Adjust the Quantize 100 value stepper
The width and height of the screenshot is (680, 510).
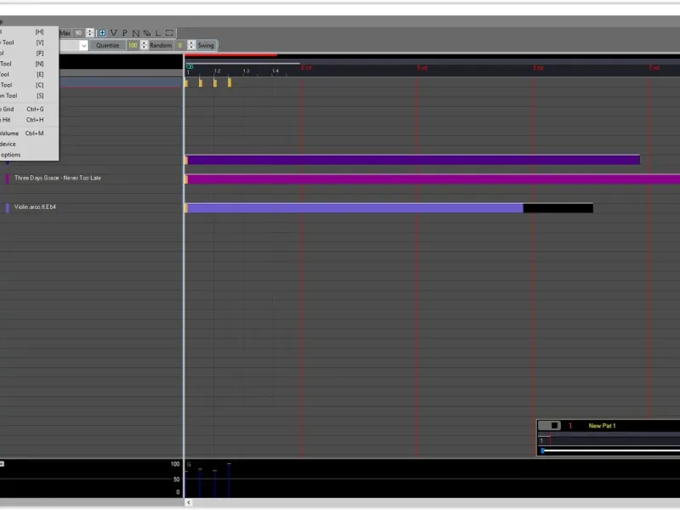coord(144,45)
